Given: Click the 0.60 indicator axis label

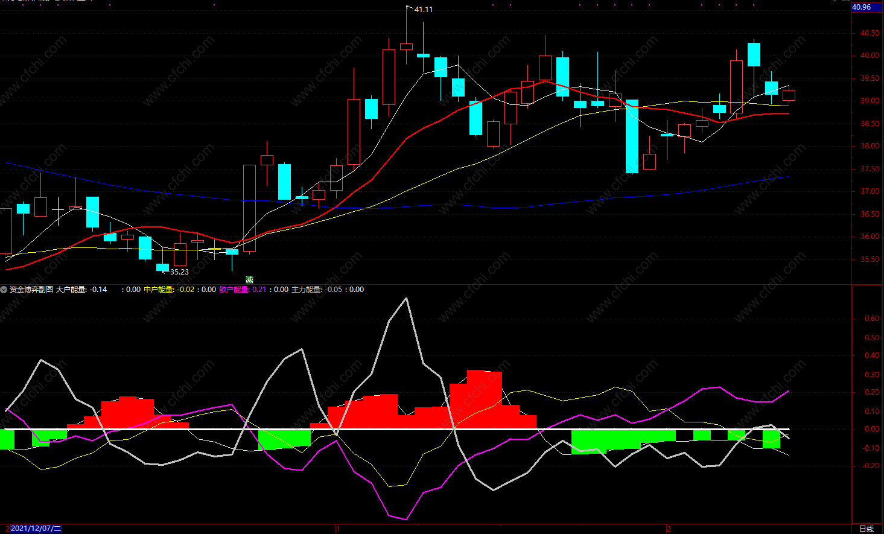Looking at the screenshot, I should (x=872, y=319).
